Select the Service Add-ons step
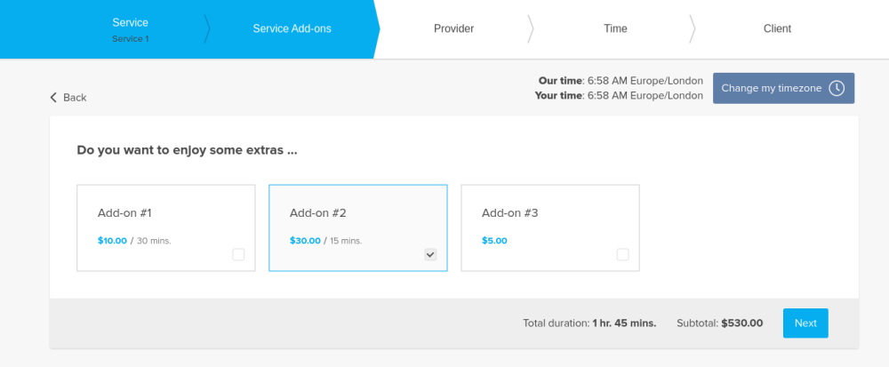 click(292, 28)
